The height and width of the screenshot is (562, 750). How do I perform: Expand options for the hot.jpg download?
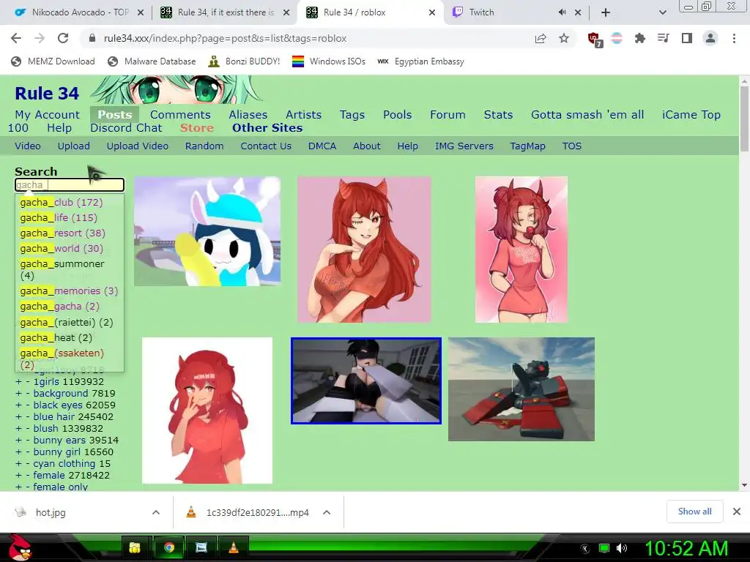156,512
